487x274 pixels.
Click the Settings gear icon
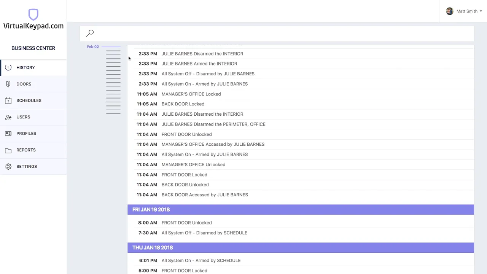click(x=8, y=166)
